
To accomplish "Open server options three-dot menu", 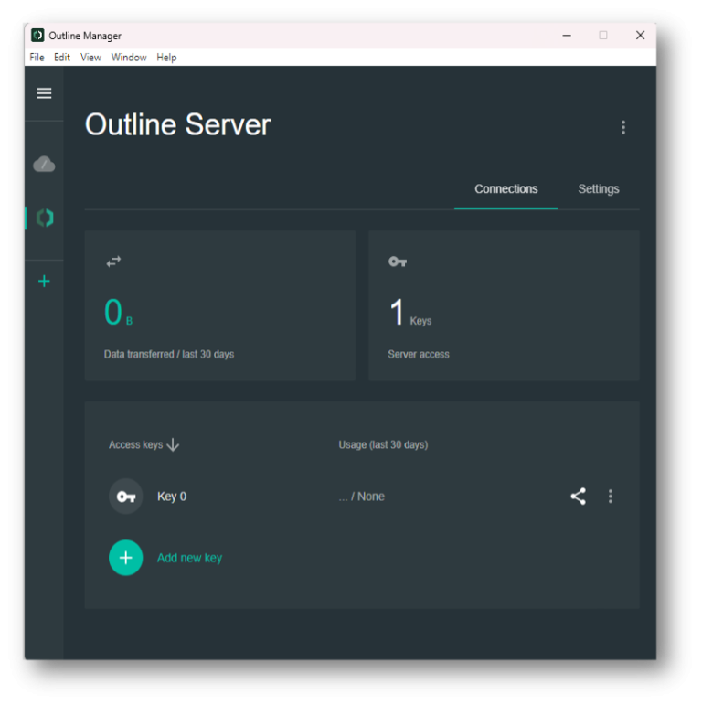I will pyautogui.click(x=623, y=128).
